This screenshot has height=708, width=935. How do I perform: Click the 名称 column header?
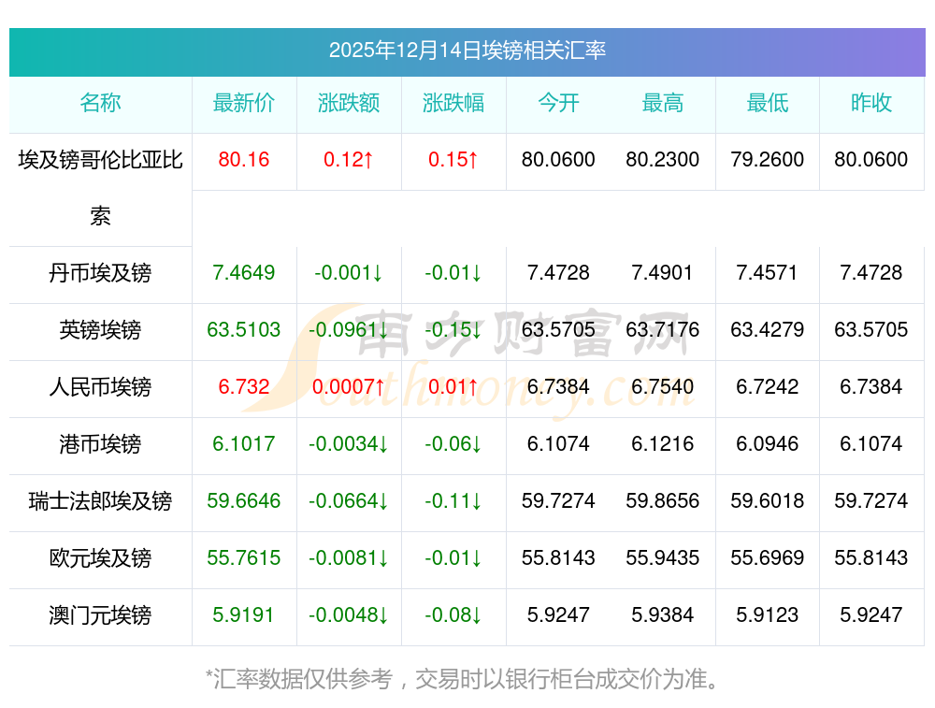click(100, 103)
